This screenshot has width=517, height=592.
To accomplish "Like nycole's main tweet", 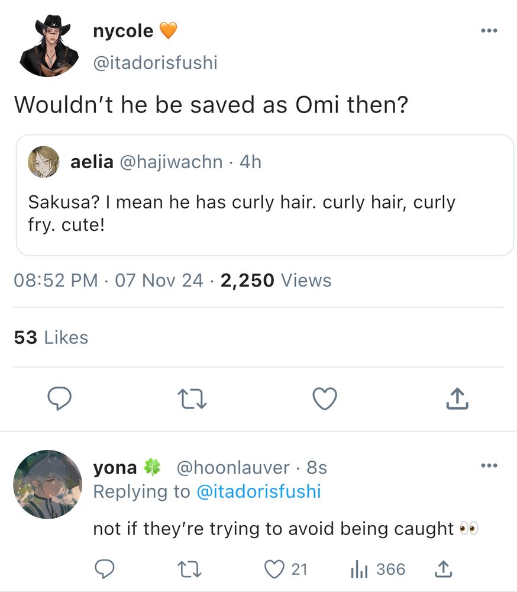I will (x=324, y=399).
